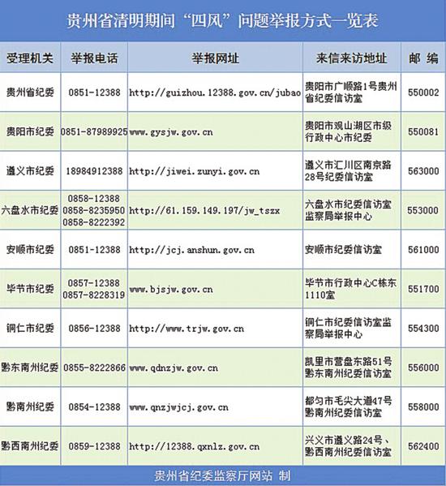The image size is (446, 486).
Task: Open the www.trjw.gov.cn URL
Action: [187, 329]
